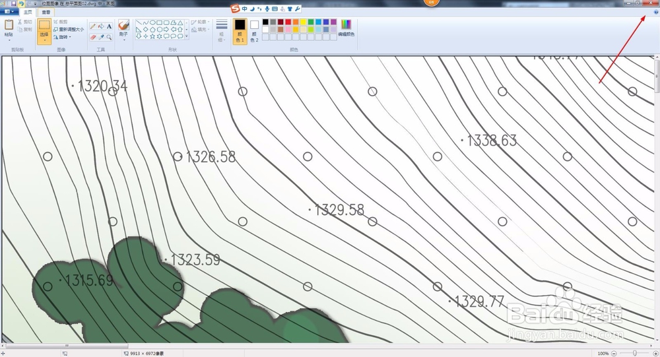
Task: Click the Sogou S logo icon
Action: [x=235, y=9]
